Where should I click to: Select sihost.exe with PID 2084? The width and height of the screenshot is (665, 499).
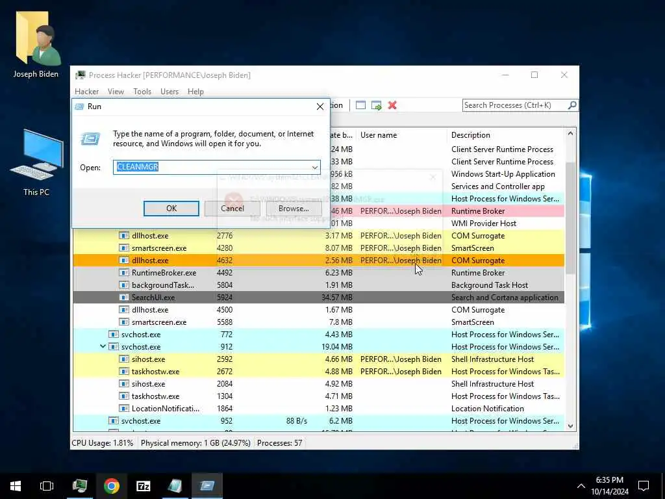(x=318, y=384)
